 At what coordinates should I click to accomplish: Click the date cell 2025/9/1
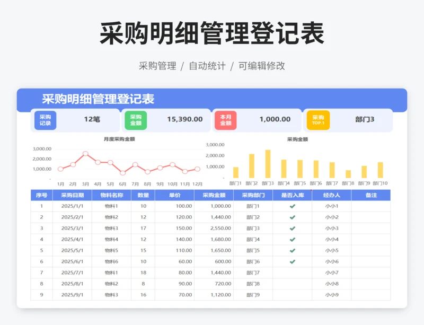[72, 295]
